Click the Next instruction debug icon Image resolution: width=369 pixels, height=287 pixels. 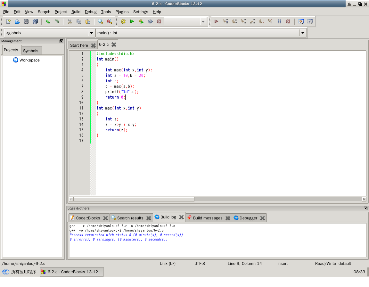[261, 21]
